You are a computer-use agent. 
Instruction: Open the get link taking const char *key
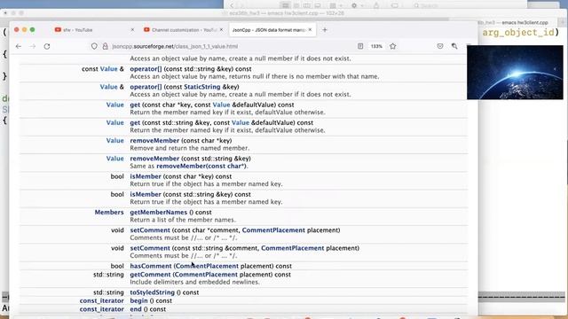135,105
